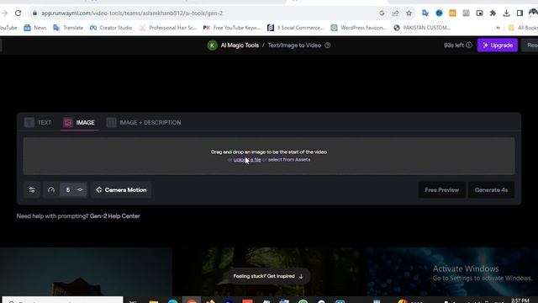
Task: Open the Gen-2 Help Center link
Action: pyautogui.click(x=115, y=216)
